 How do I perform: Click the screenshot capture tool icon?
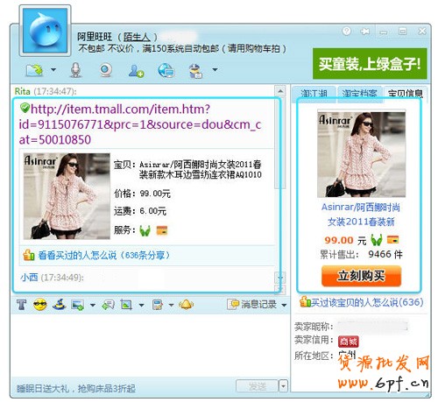[126, 305]
